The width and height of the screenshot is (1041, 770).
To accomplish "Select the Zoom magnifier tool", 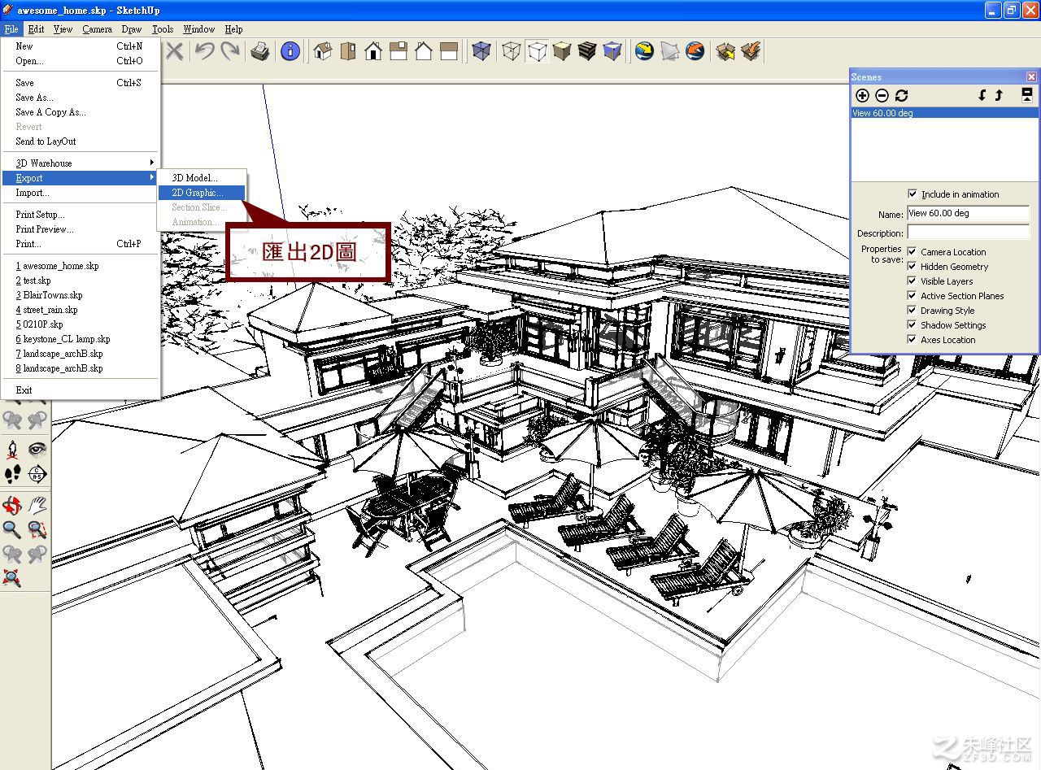I will tap(12, 530).
